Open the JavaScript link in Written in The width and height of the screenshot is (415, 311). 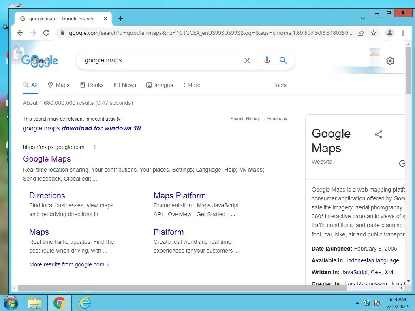pyautogui.click(x=355, y=272)
